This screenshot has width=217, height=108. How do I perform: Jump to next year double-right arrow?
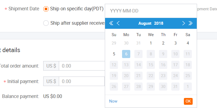190,23
